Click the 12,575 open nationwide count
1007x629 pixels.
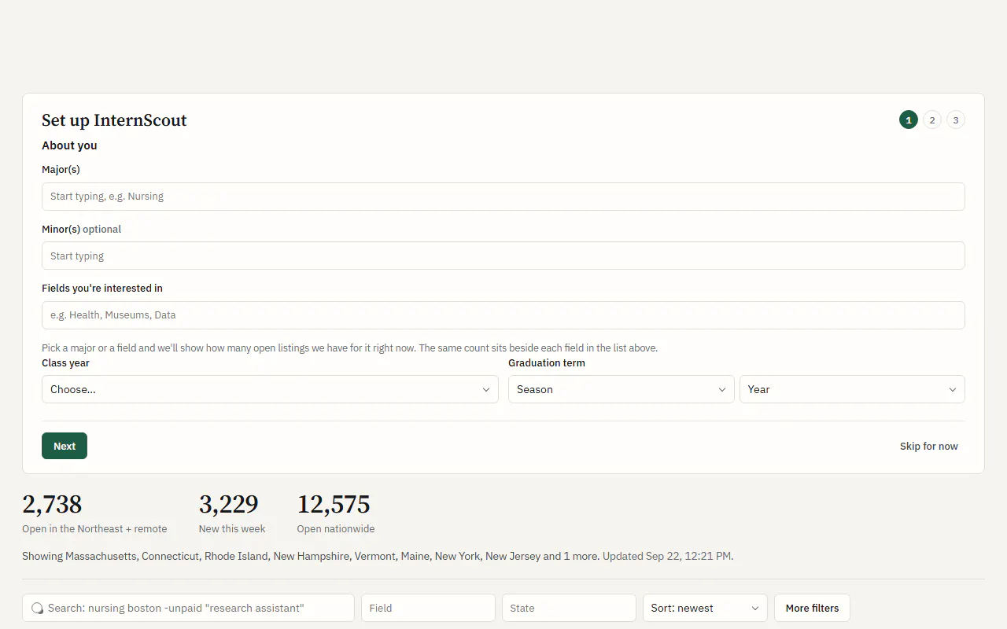coord(334,504)
